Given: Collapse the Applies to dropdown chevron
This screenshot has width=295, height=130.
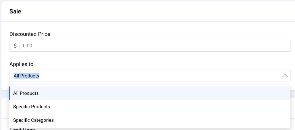Looking at the screenshot, I should (285, 76).
